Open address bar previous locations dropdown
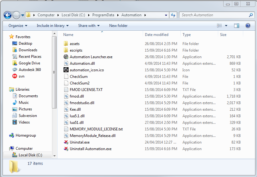 pos(166,15)
